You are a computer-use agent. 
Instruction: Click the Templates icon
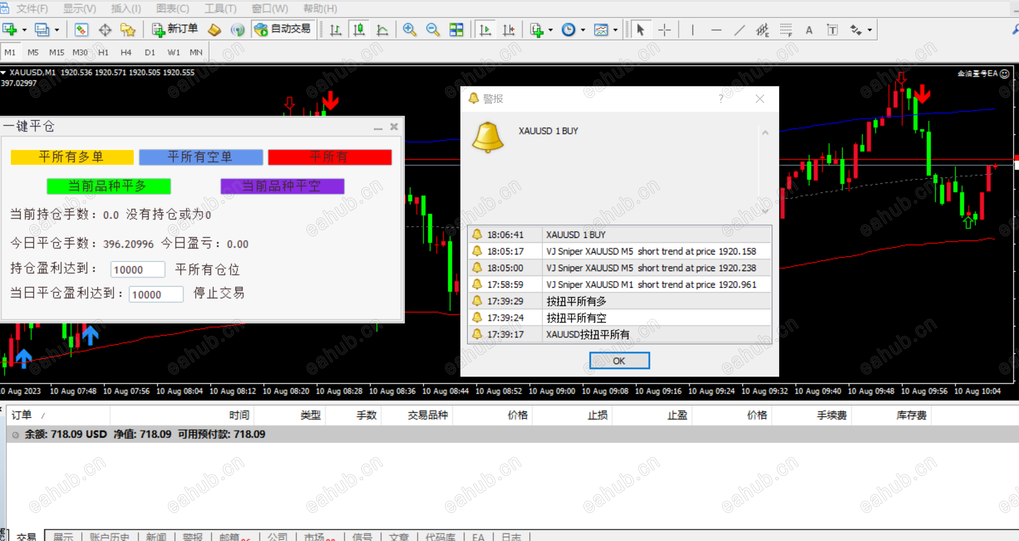click(x=601, y=30)
